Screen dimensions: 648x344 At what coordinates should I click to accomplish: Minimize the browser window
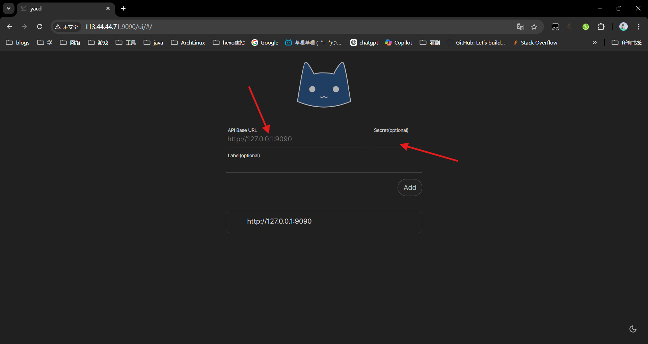600,8
